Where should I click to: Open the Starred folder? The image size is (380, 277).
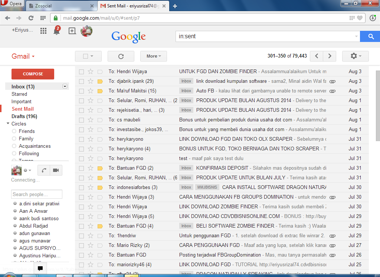[19, 94]
